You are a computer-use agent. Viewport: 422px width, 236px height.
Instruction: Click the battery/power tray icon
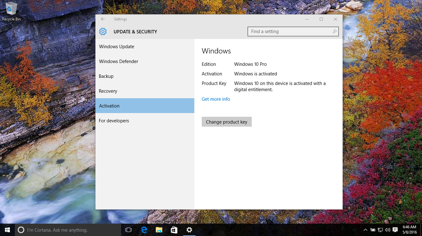coord(373,230)
